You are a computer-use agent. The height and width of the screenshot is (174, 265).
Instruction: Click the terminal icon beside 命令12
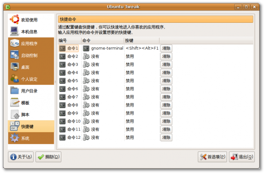coord(63,138)
